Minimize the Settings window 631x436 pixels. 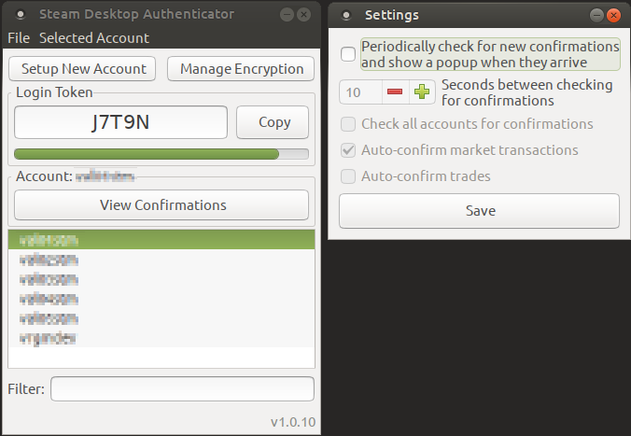click(596, 16)
